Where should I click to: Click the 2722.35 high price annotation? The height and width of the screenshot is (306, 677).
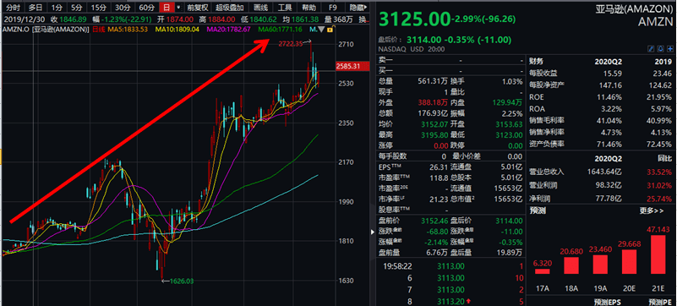[291, 44]
